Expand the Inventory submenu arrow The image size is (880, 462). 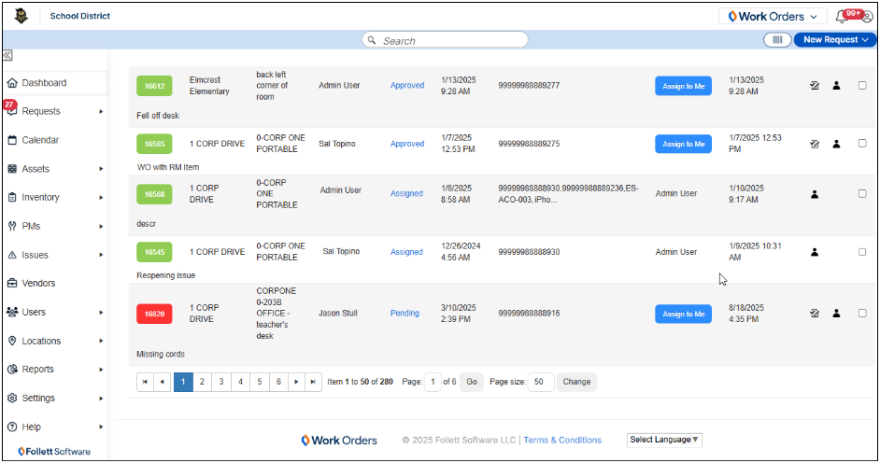click(x=101, y=197)
